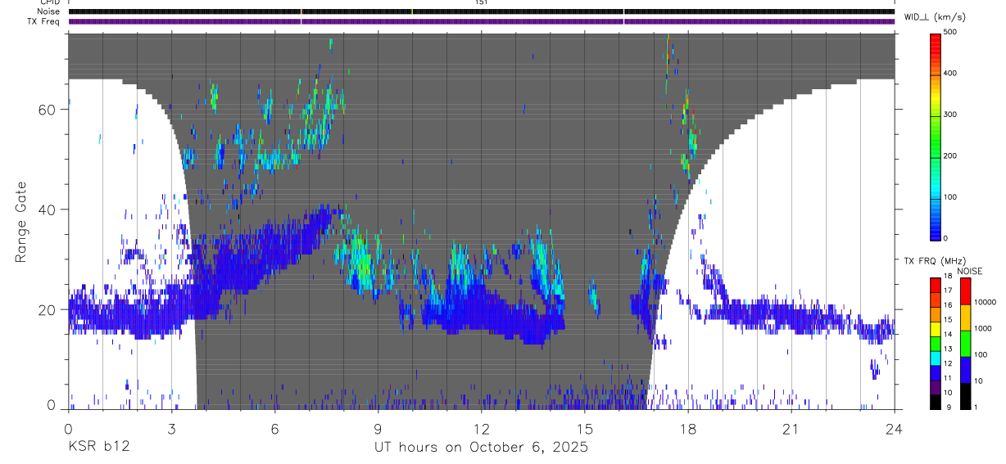The image size is (1006, 464).
Task: Click the black Noise strip along the top
Action: (x=482, y=11)
